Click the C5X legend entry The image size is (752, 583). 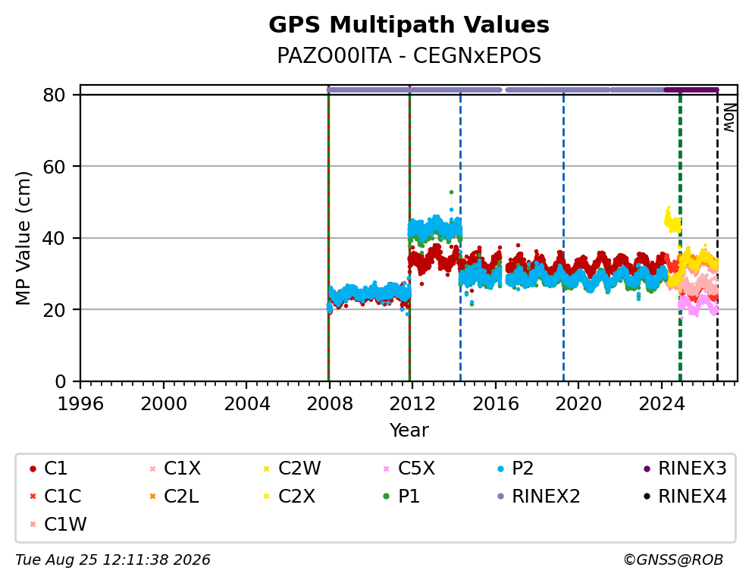pos(409,469)
